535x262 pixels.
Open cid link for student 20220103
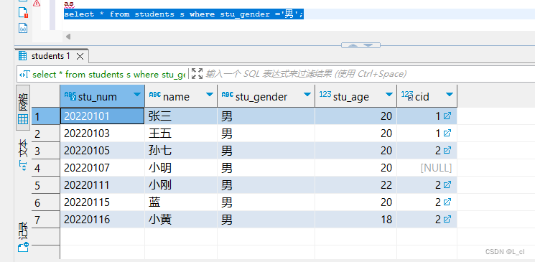pyautogui.click(x=447, y=133)
